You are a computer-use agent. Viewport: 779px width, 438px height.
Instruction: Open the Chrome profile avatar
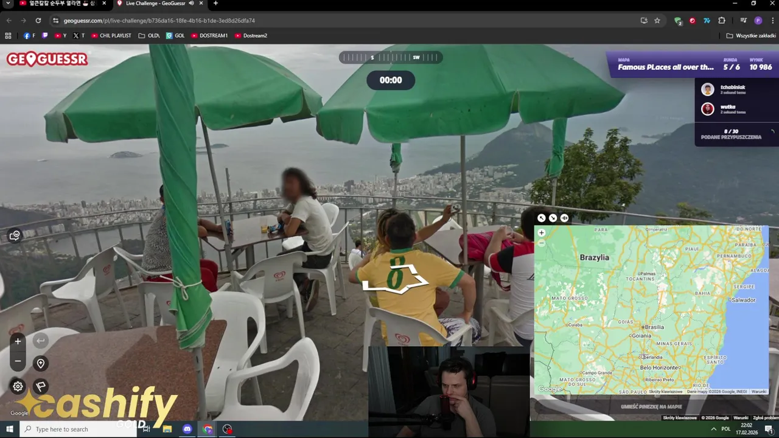(758, 21)
